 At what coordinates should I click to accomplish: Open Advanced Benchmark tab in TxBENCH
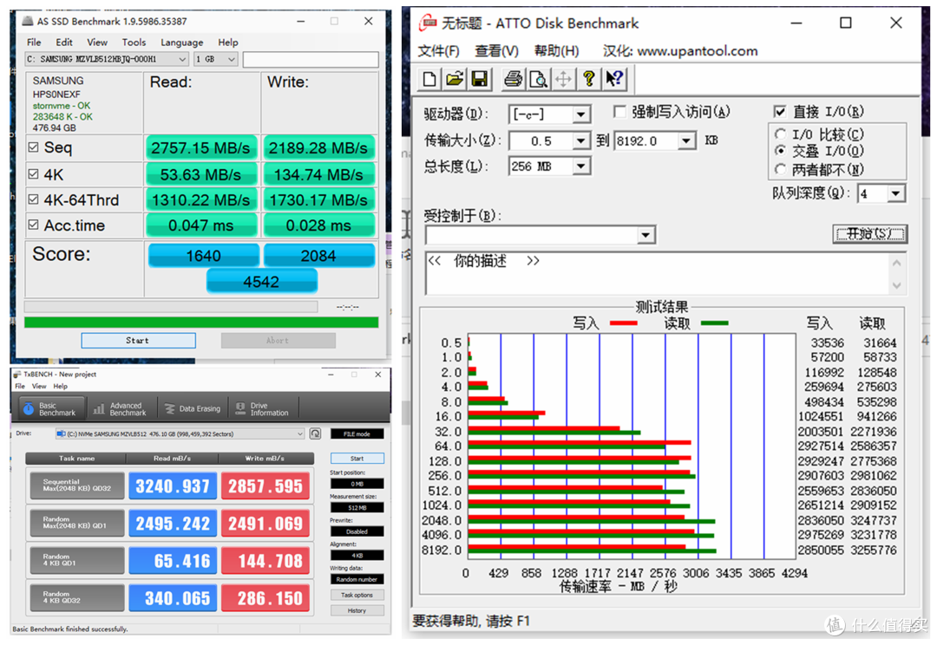[120, 409]
